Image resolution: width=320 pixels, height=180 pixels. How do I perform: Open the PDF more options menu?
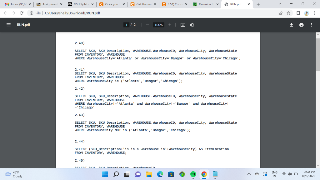click(x=311, y=25)
